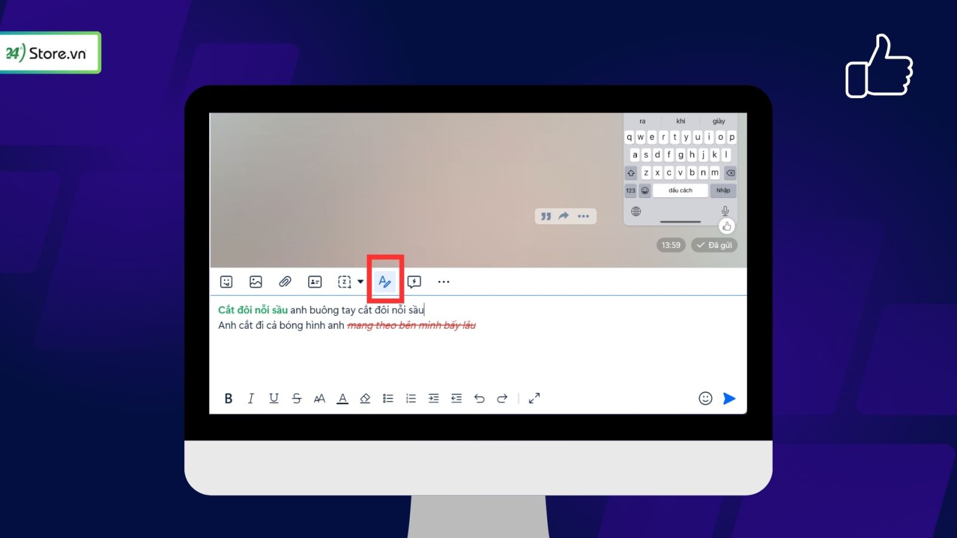
Task: Attach an image using picture icon
Action: coord(256,282)
